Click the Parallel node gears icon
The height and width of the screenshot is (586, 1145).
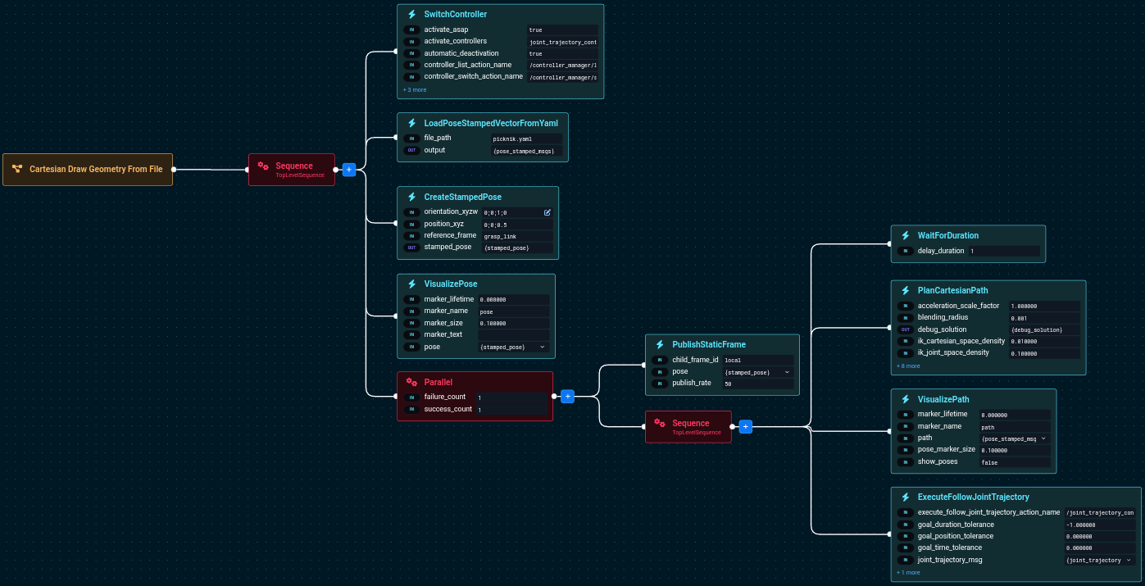point(412,382)
